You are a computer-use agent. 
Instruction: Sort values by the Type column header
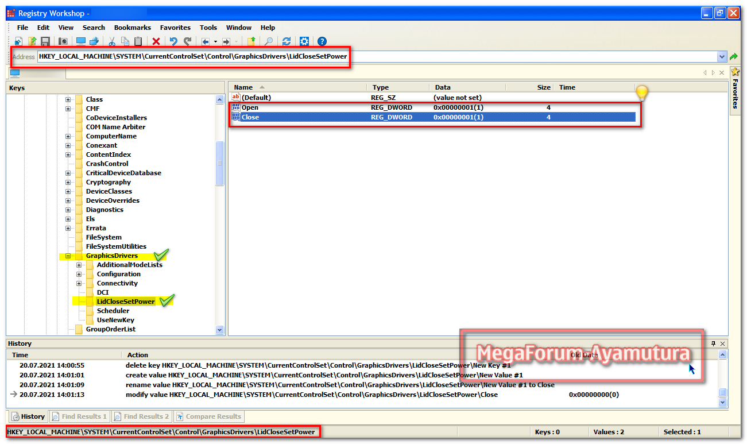point(398,87)
